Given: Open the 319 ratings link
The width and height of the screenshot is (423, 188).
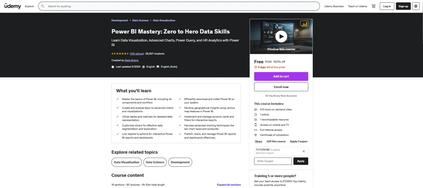Looking at the screenshot, I should point(137,54).
